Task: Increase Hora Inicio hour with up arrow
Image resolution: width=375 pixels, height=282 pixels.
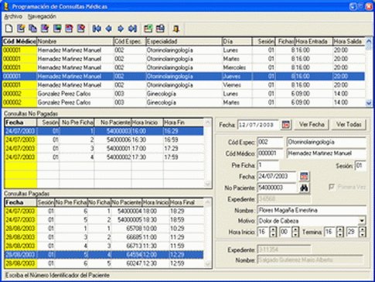Action: (x=273, y=229)
